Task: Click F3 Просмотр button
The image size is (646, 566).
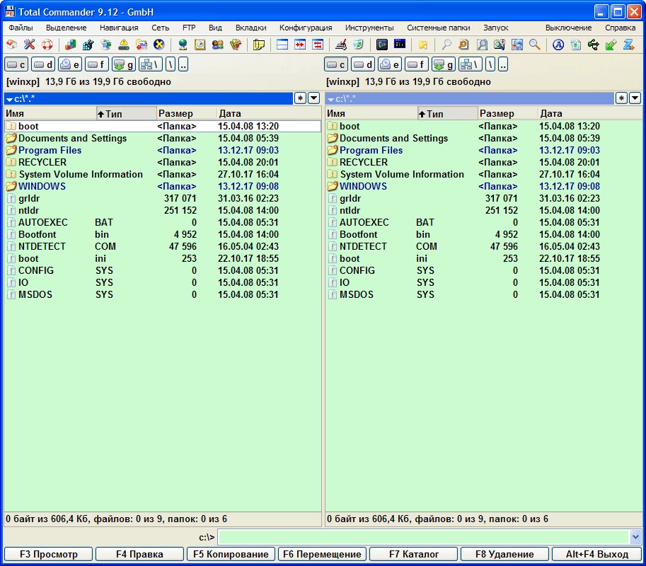Action: pos(49,554)
